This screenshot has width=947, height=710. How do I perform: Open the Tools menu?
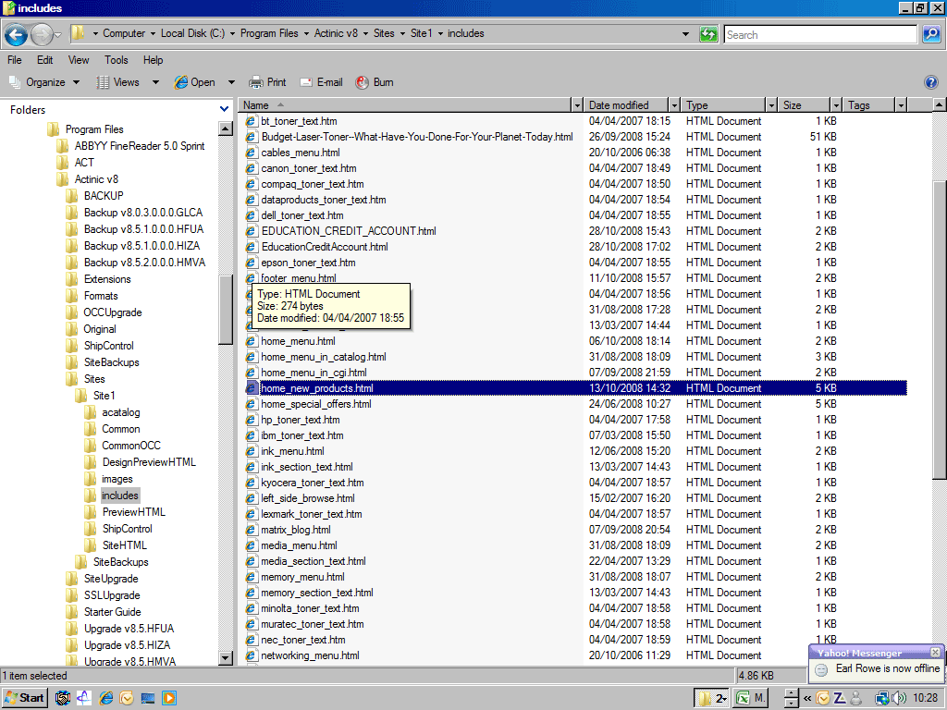pos(117,60)
